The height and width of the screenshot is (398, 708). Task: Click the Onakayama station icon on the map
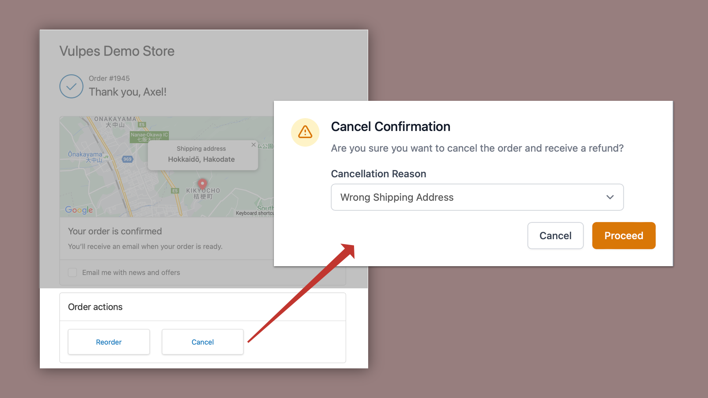[x=106, y=157]
